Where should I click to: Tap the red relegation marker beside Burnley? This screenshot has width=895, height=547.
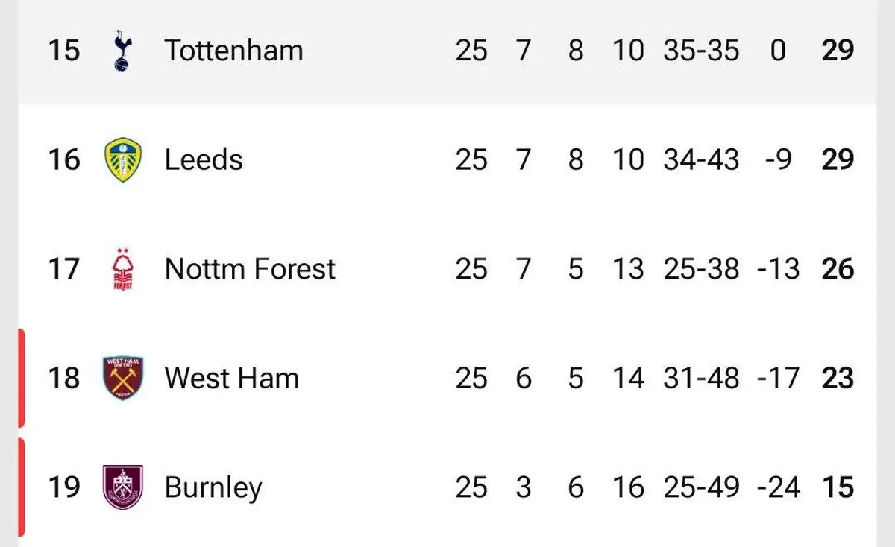tap(21, 487)
